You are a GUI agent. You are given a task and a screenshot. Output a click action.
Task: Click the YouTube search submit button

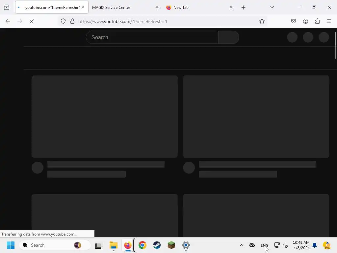click(x=229, y=37)
